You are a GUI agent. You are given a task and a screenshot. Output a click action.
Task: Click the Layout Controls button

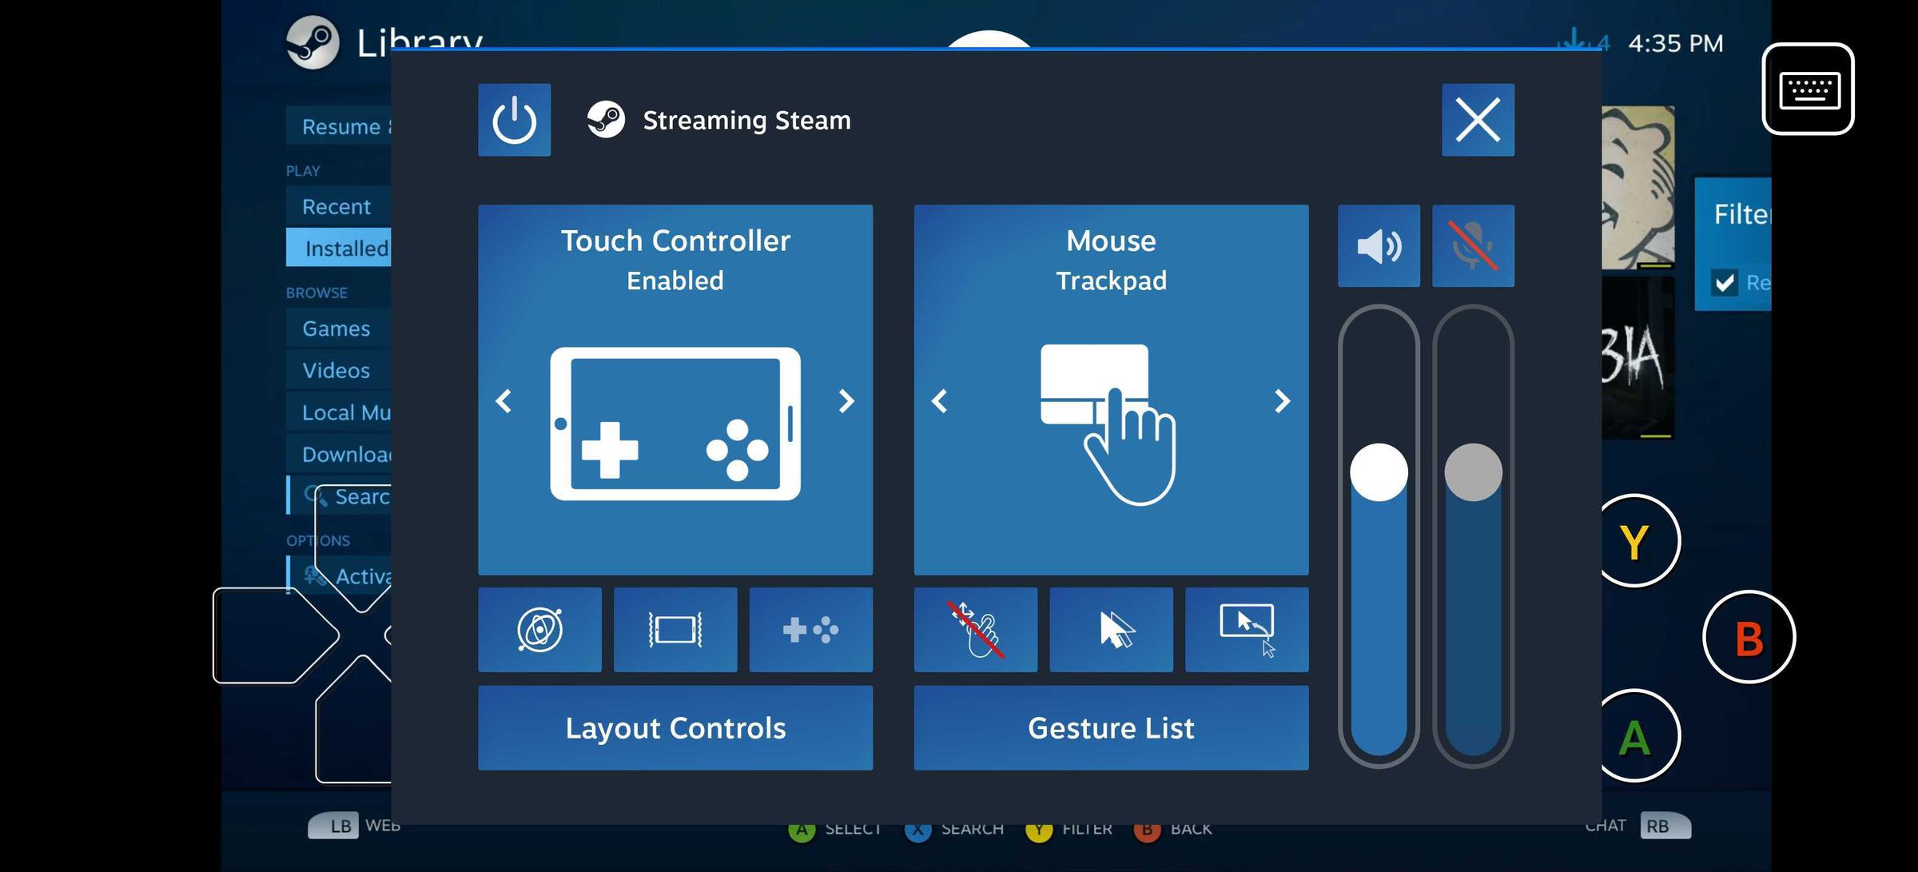pyautogui.click(x=675, y=727)
